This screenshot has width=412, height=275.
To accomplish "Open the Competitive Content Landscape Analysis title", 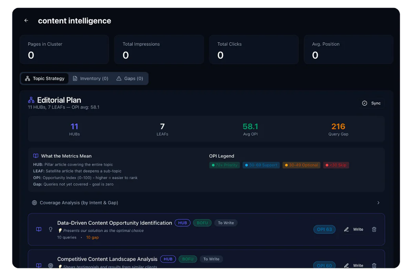I will pos(107,259).
